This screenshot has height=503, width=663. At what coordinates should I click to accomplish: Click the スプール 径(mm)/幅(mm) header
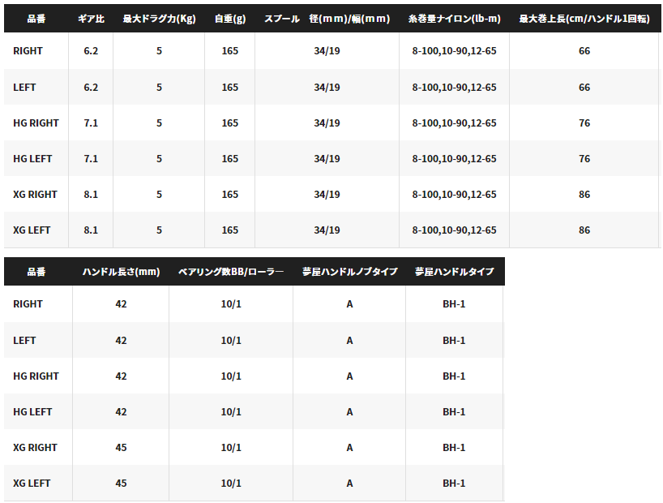coord(327,19)
